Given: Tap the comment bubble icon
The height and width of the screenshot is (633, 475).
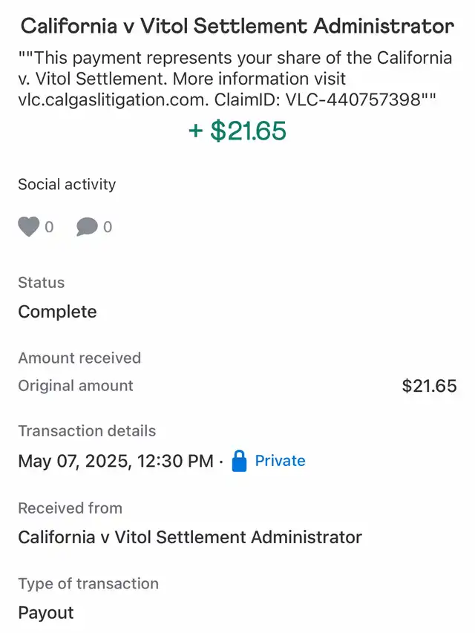Looking at the screenshot, I should [x=87, y=227].
